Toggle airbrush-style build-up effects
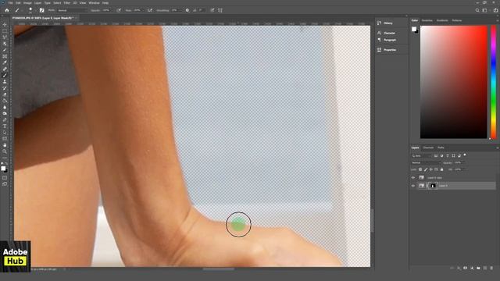500x281 pixels. pyautogui.click(x=150, y=10)
